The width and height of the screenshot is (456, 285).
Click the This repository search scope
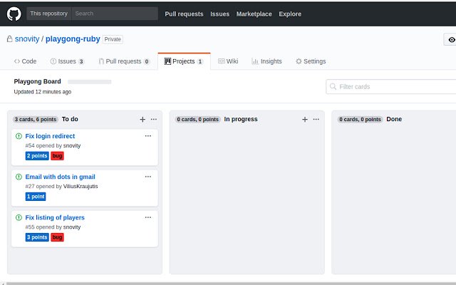tap(49, 14)
